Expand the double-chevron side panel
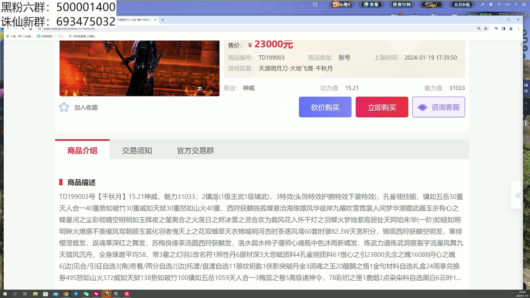Viewport: 530px width, 298px height. pos(518,195)
